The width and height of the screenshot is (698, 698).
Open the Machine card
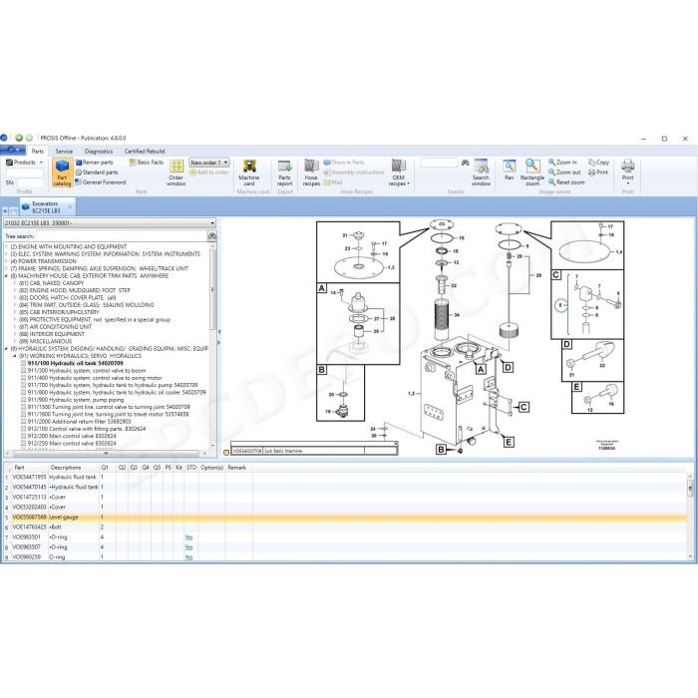tap(249, 173)
